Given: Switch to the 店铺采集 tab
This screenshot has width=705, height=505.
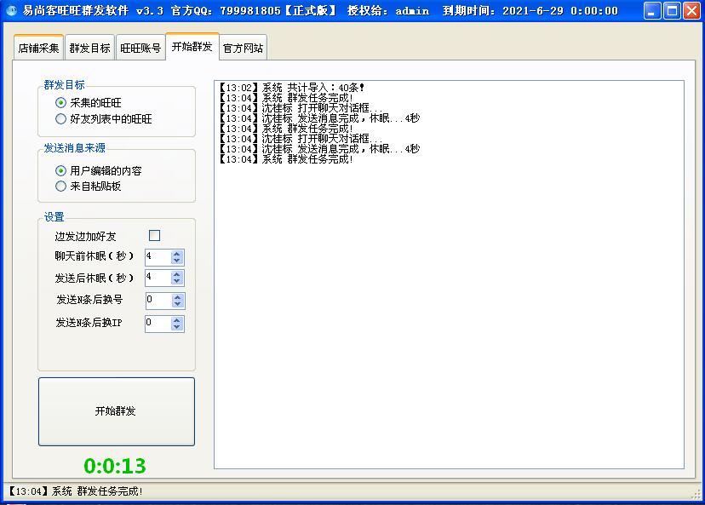Looking at the screenshot, I should click(38, 48).
